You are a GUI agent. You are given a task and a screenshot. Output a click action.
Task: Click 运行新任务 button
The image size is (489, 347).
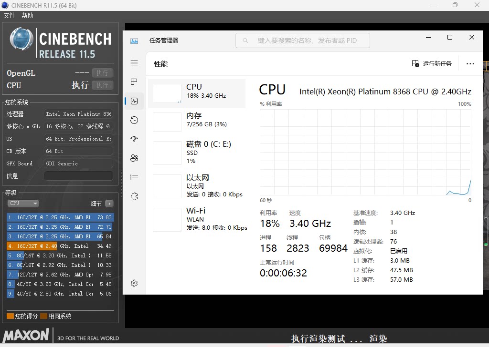click(x=432, y=63)
